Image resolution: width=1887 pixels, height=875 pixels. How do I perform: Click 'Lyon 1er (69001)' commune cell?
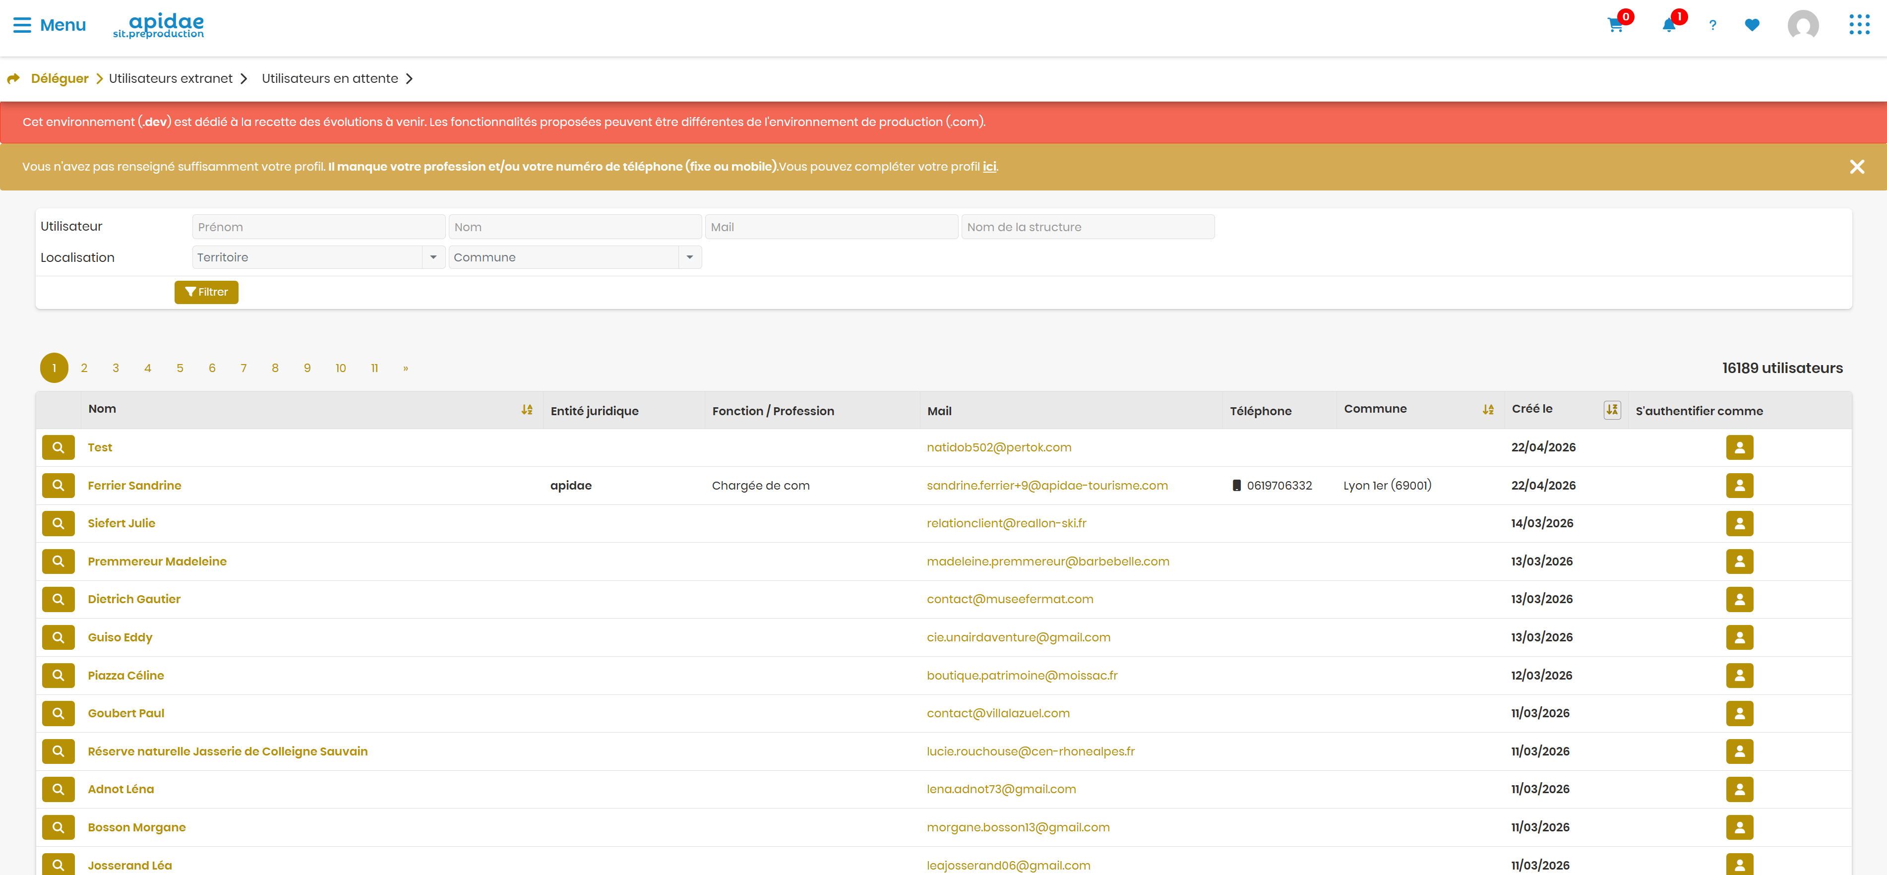tap(1387, 486)
